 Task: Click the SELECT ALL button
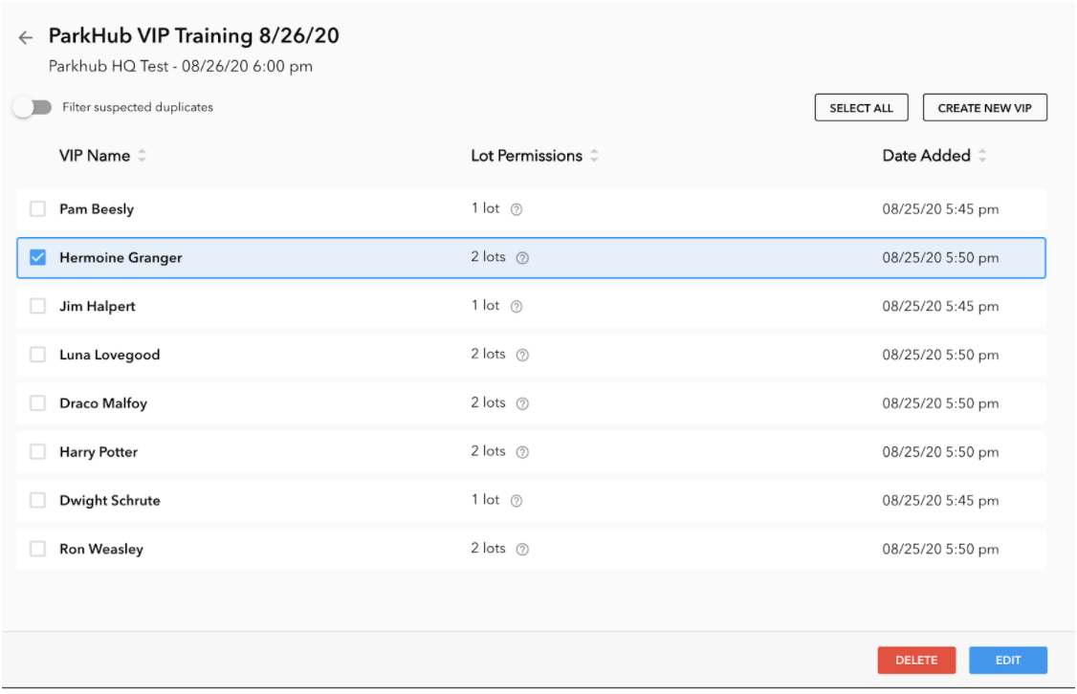click(x=862, y=108)
